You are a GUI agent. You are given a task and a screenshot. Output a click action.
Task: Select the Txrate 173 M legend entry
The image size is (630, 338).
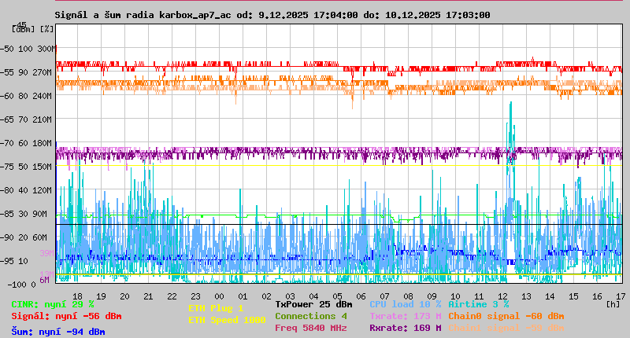click(406, 316)
